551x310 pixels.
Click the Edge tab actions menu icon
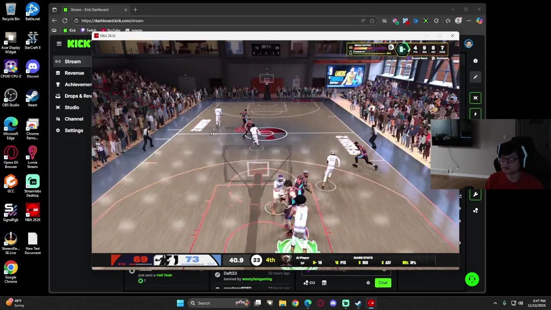pos(54,9)
